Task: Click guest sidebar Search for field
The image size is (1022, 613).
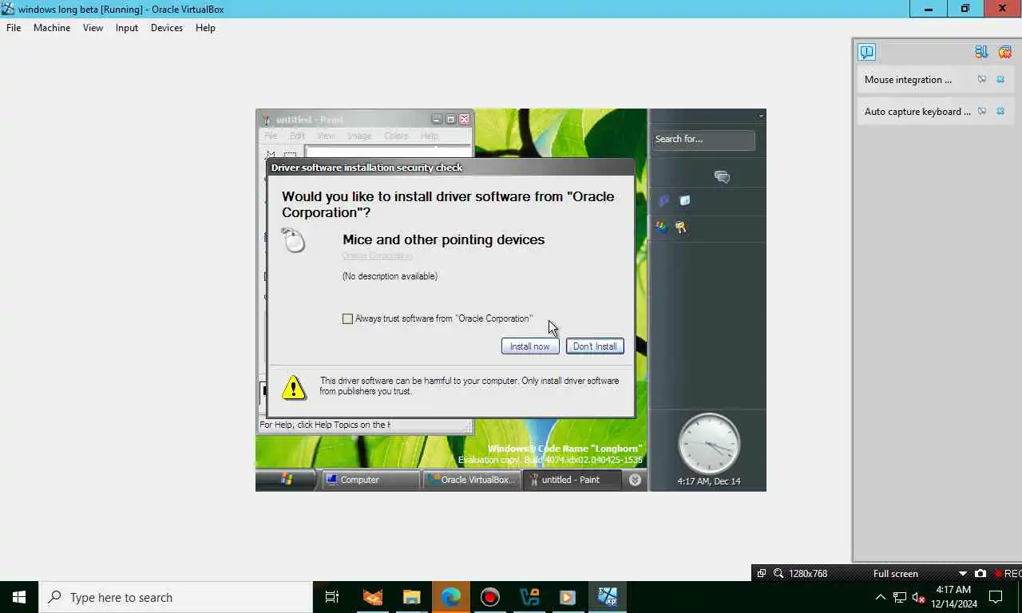Action: coord(703,140)
